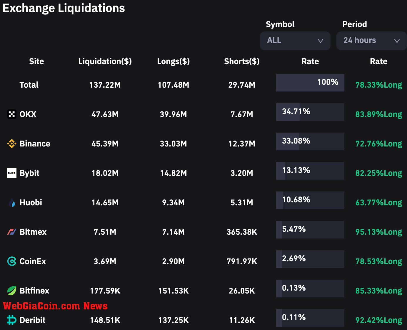The width and height of the screenshot is (407, 330).
Task: Open the Symbol ALL dropdown
Action: tap(295, 41)
